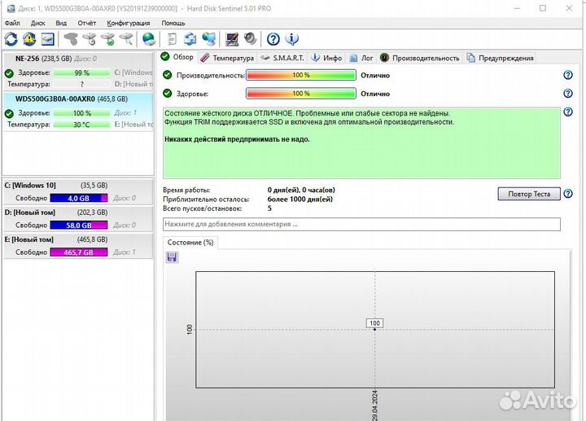Click the globe with monitor network icon
Screen dimensions: 586x421
tap(209, 39)
